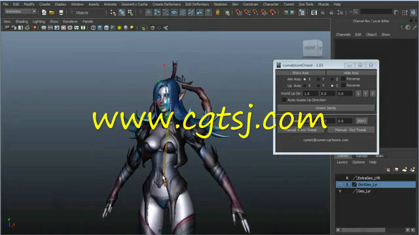Click the Show Axis button
The width and height of the screenshot is (419, 235).
point(301,72)
